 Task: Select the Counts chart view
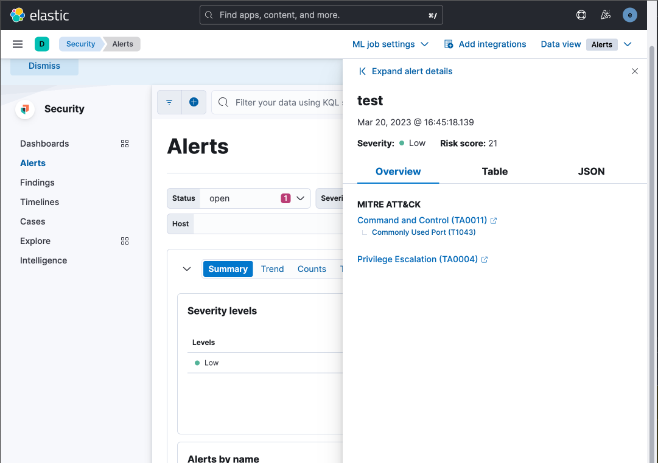tap(312, 269)
